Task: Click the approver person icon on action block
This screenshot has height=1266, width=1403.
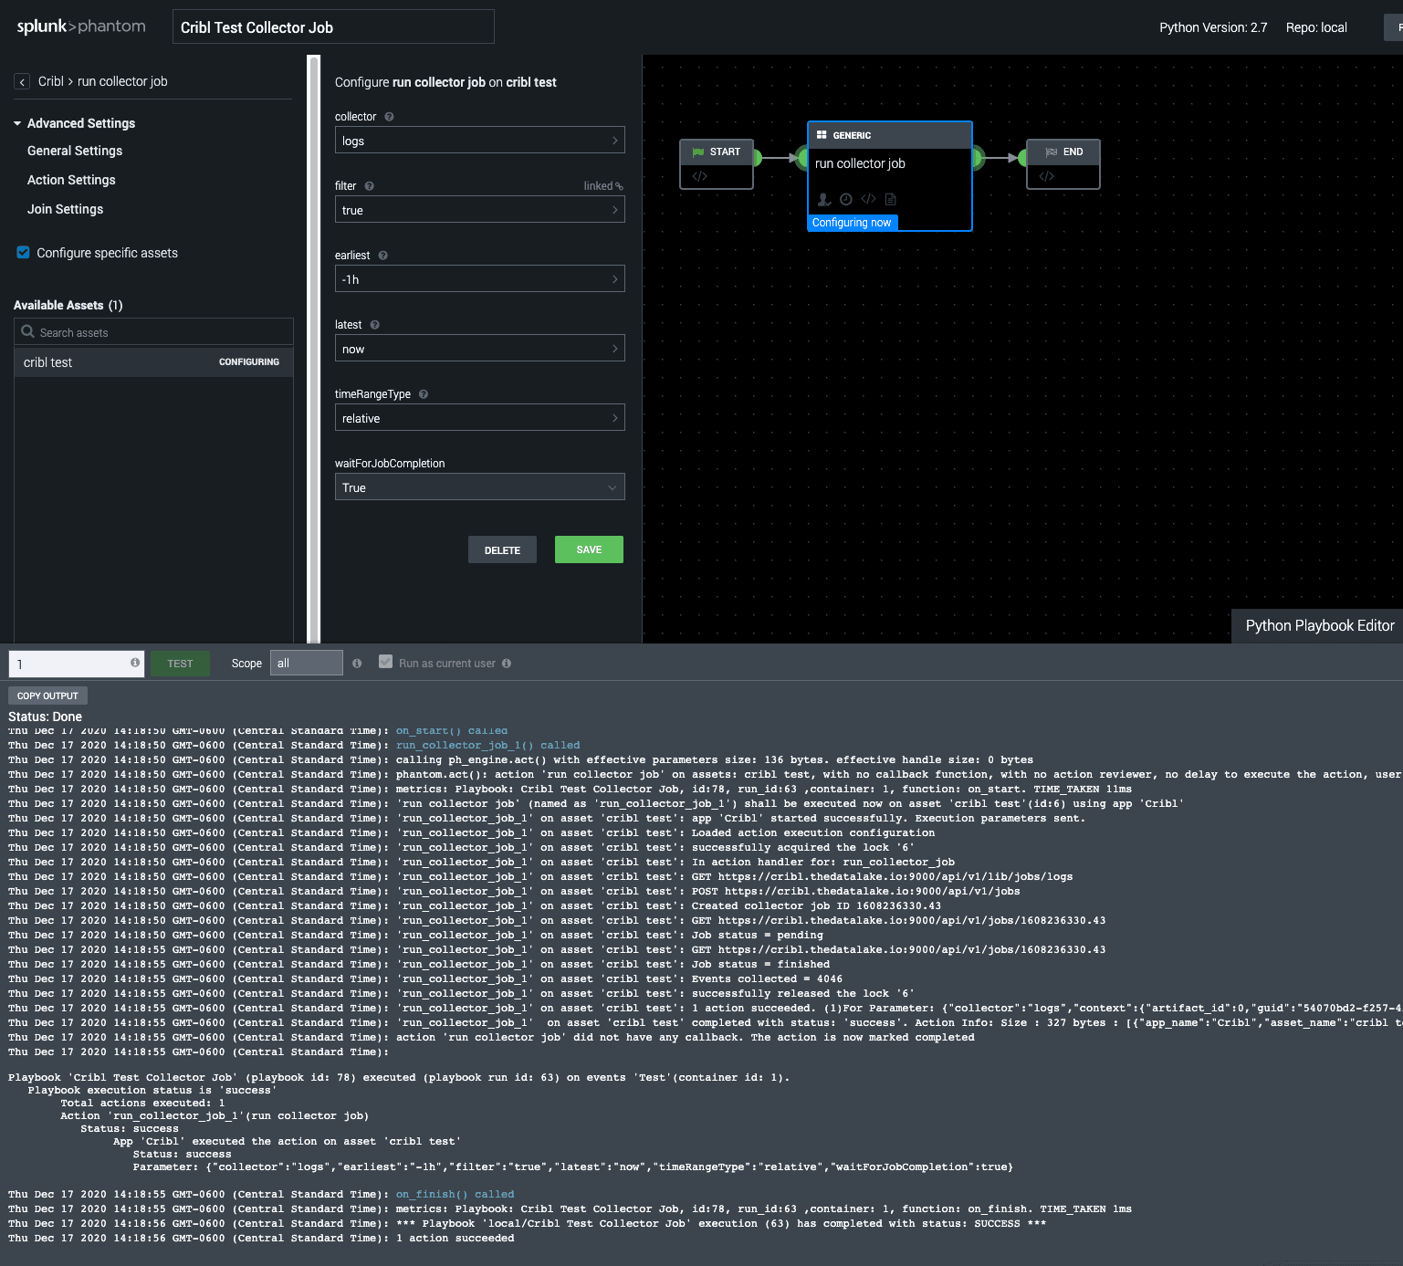Action: 823,199
